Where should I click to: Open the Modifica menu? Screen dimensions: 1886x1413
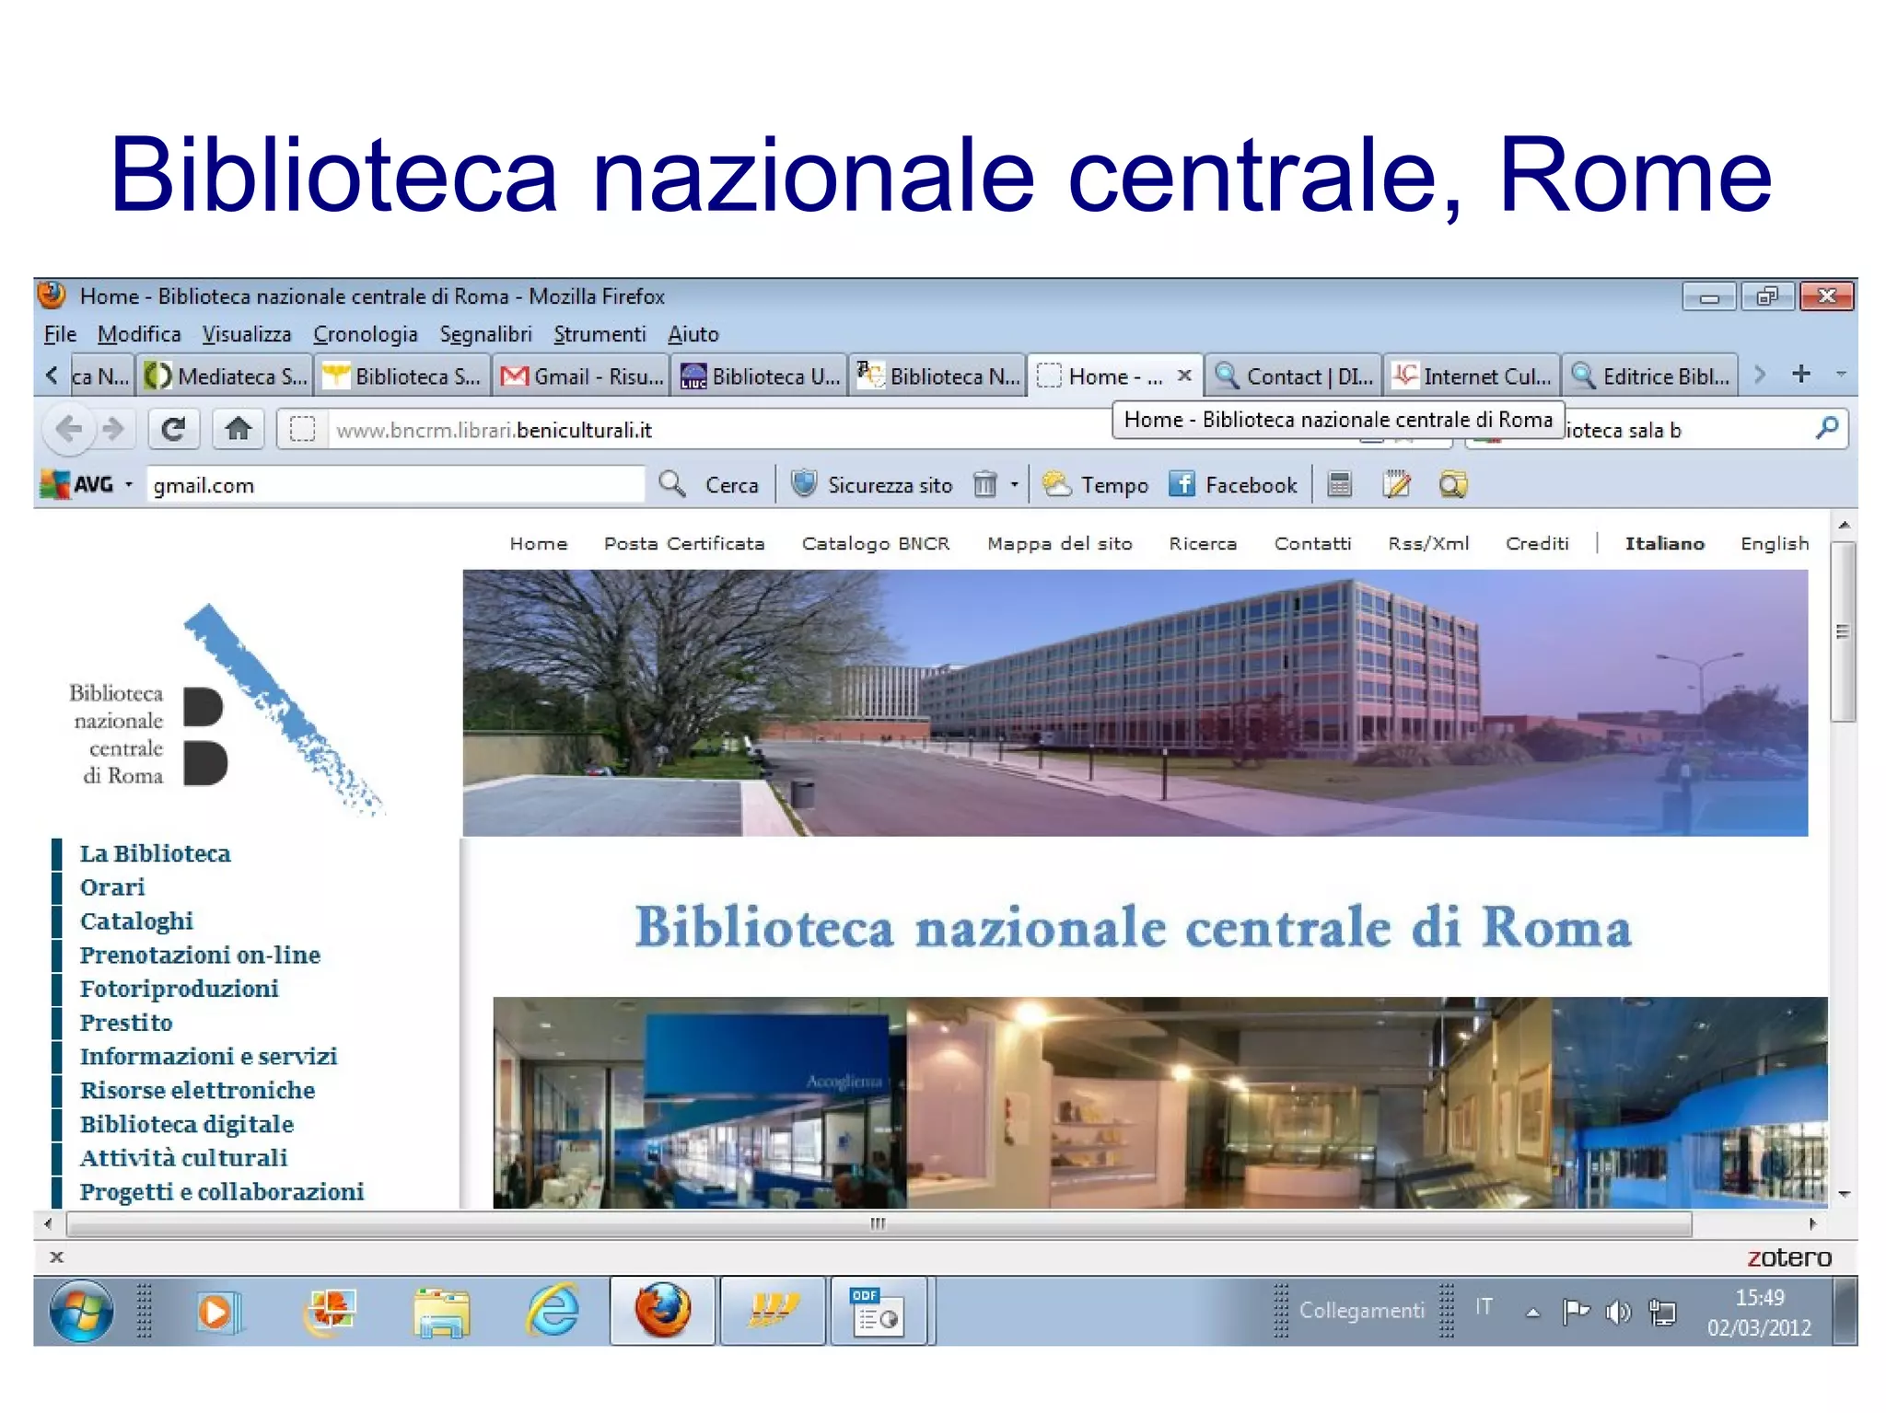point(139,334)
